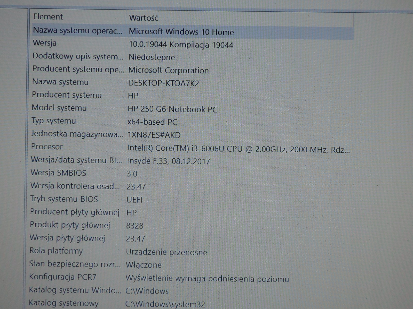Click the 8328 motherboard product value

pos(134,226)
